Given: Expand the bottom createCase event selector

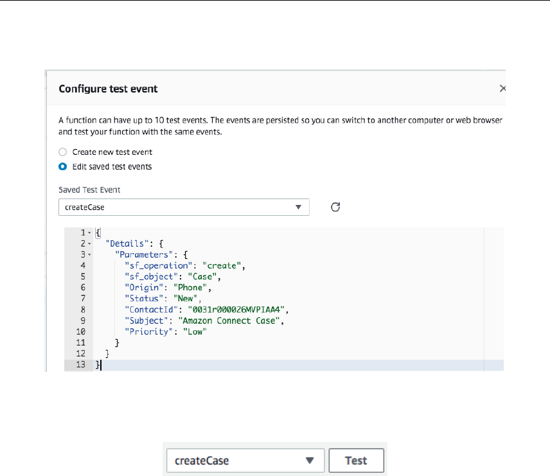Looking at the screenshot, I should 244,461.
